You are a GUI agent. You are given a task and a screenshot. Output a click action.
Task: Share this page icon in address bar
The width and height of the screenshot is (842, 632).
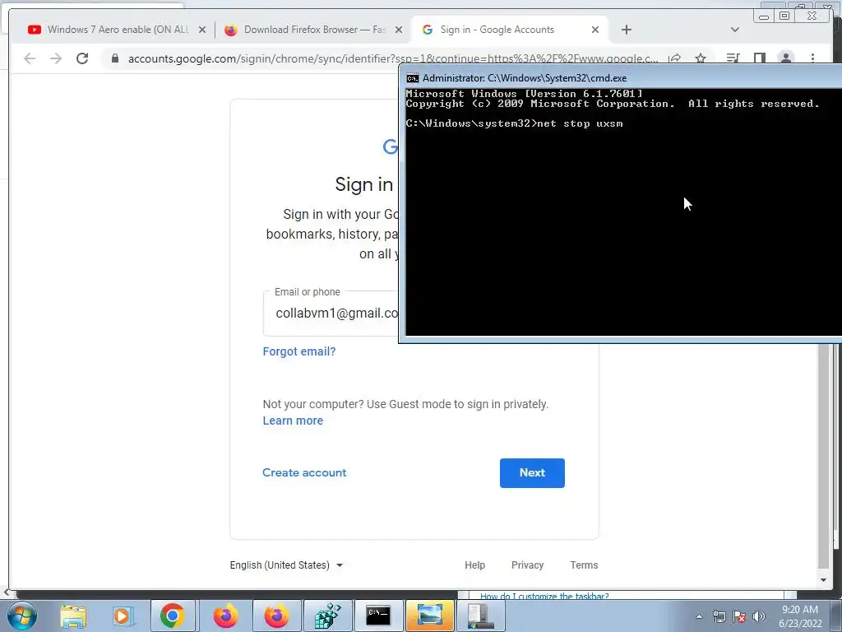[x=674, y=58]
